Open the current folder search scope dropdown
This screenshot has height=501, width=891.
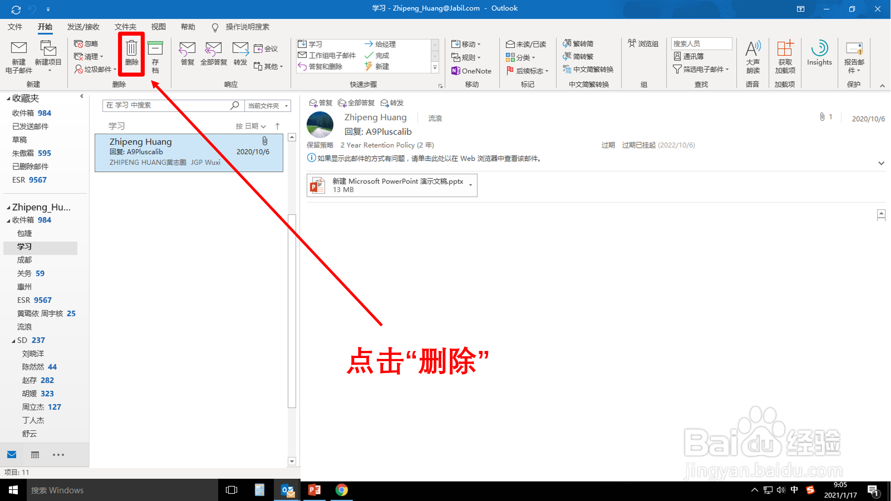click(x=267, y=106)
